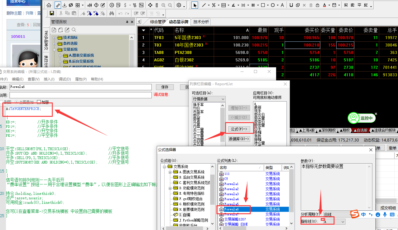Image resolution: width=398 pixels, height=230 pixels.
Task: Open 帮助(H) menu in editor
Action: [97, 79]
